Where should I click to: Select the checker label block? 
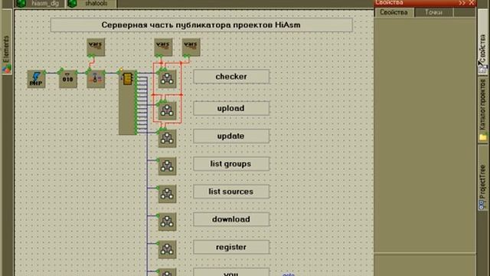tap(231, 77)
